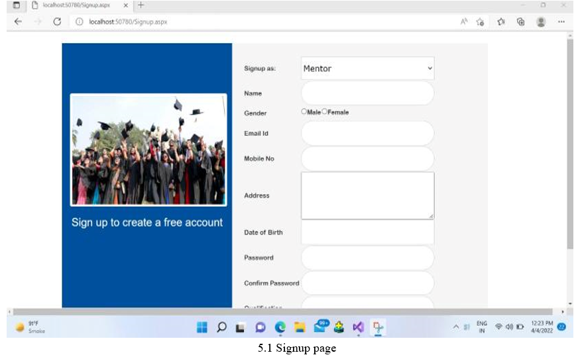Click into the Date of Birth field
Screen dimensions: 578x357
[367, 232]
